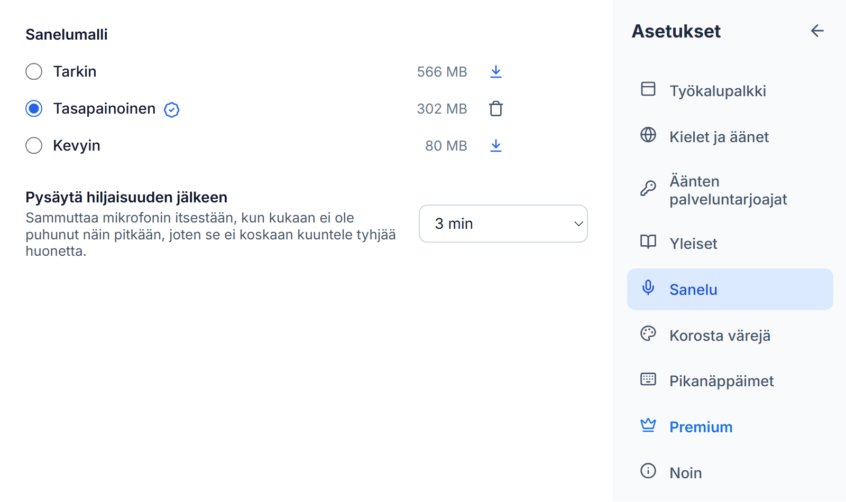Download the Kevyin 80 MB model
This screenshot has height=502, width=846.
[x=495, y=145]
